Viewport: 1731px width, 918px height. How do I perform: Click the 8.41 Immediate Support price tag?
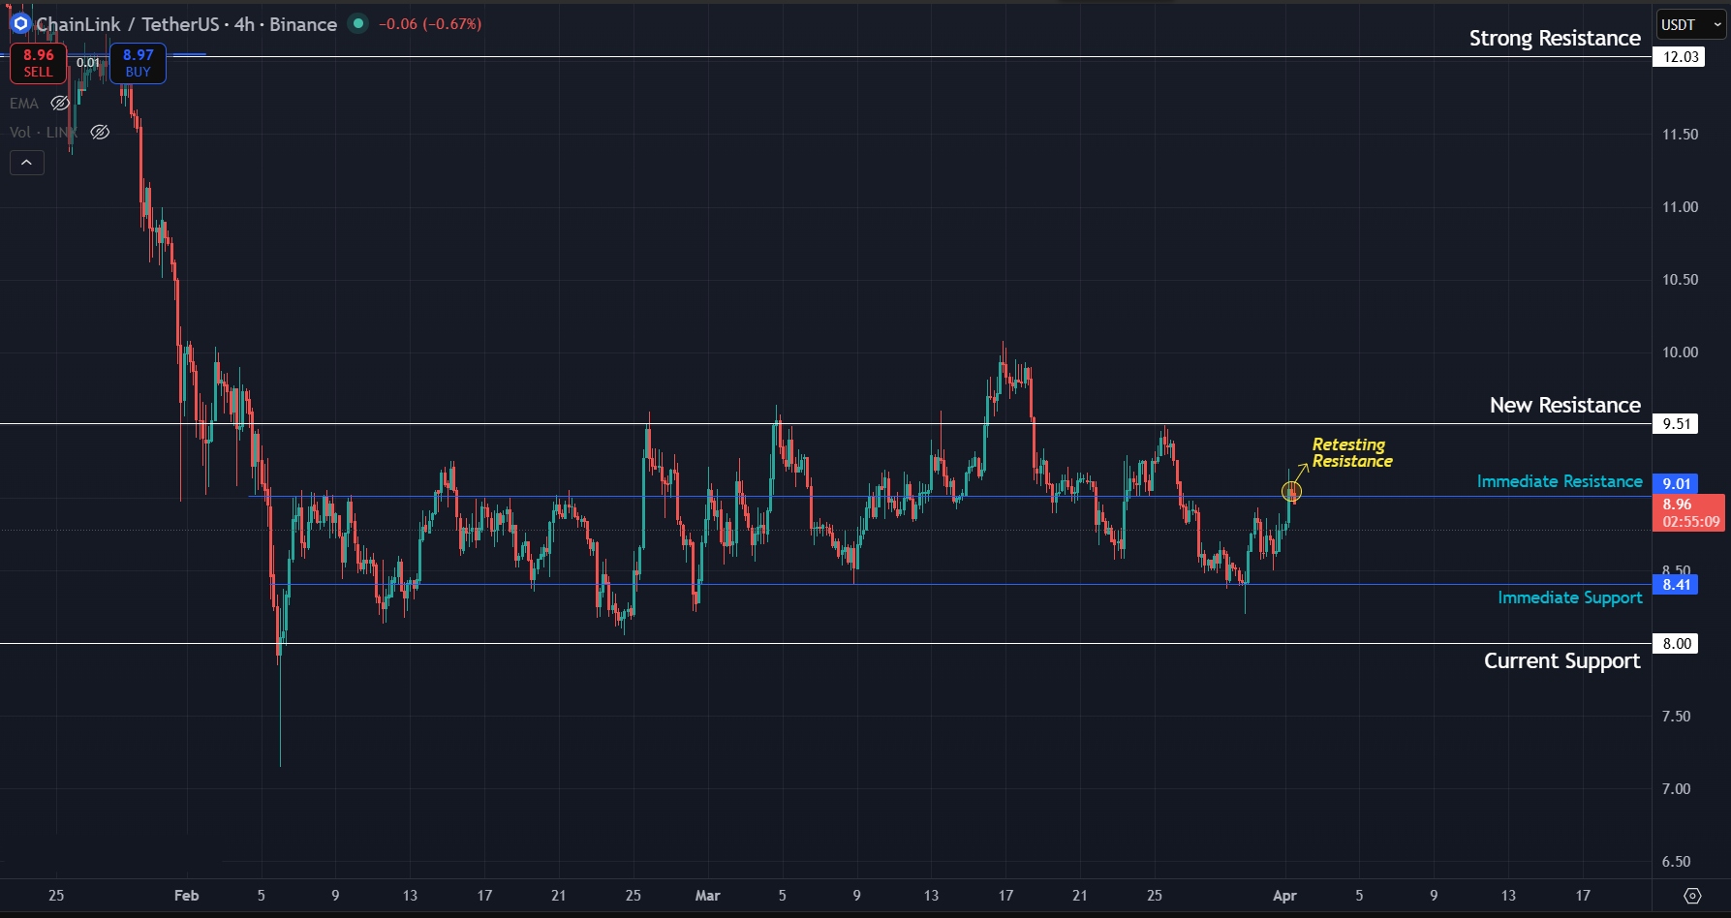1677,584
